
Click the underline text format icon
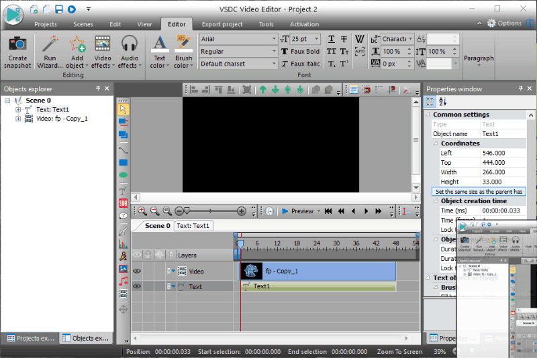point(332,39)
